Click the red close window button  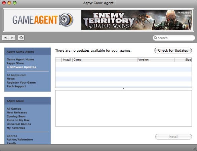[4, 3]
